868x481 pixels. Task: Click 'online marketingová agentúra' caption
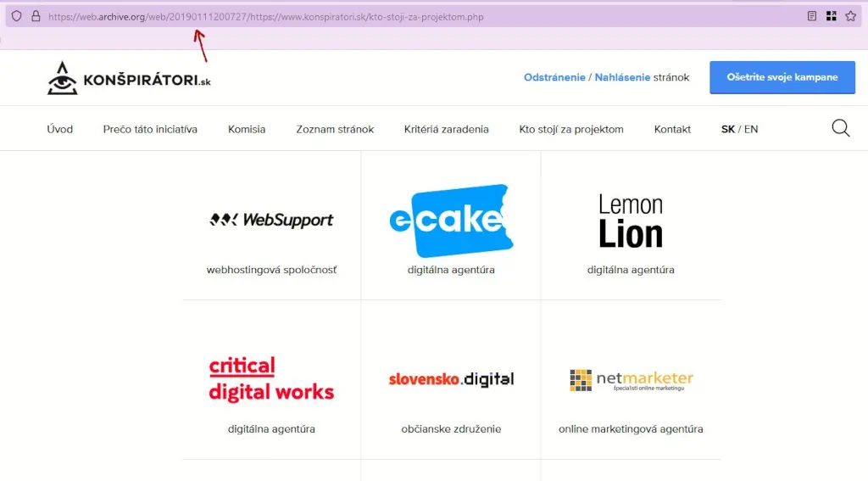pyautogui.click(x=631, y=429)
